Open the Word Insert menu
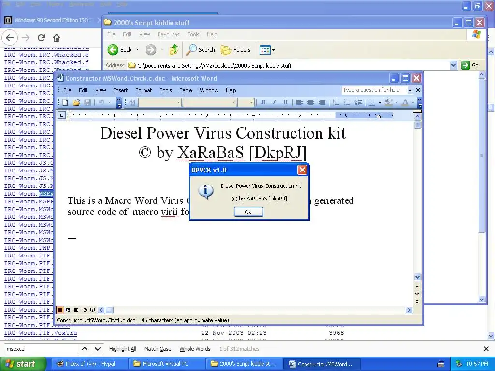The height and width of the screenshot is (371, 495). [x=120, y=90]
